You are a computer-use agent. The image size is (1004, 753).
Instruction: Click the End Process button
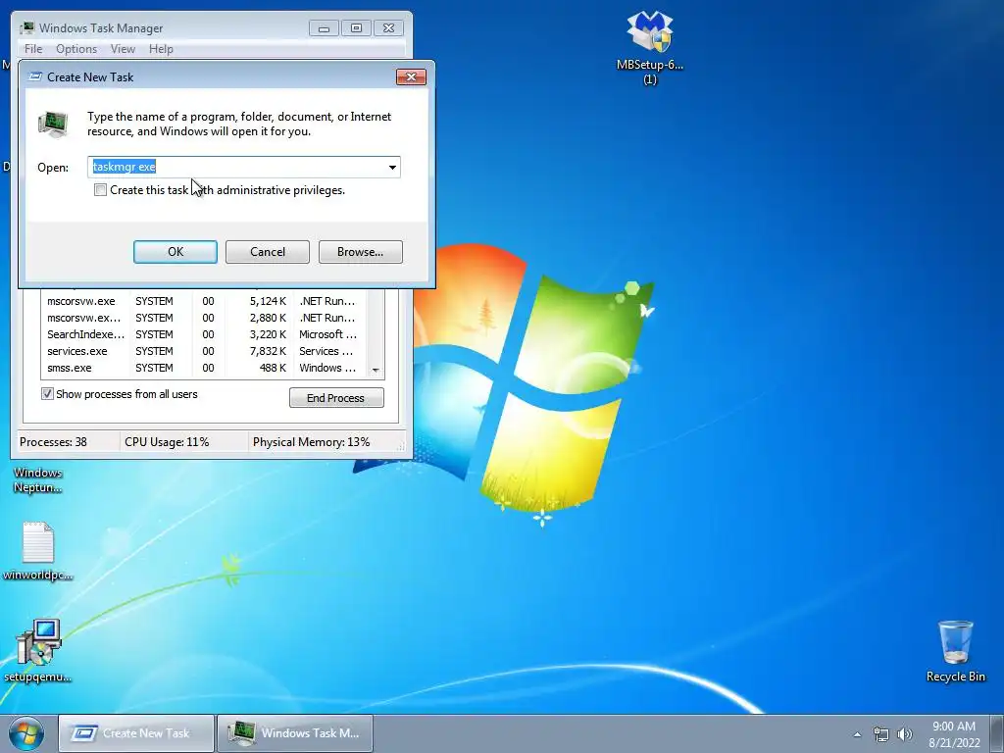(336, 398)
